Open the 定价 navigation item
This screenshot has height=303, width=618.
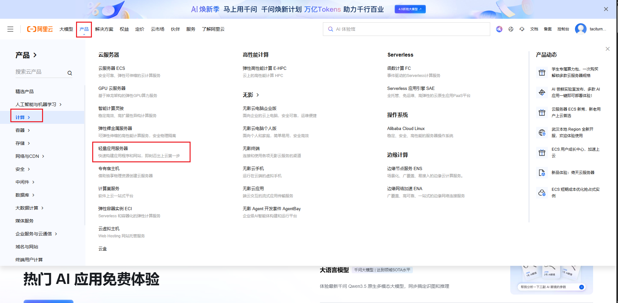click(139, 29)
